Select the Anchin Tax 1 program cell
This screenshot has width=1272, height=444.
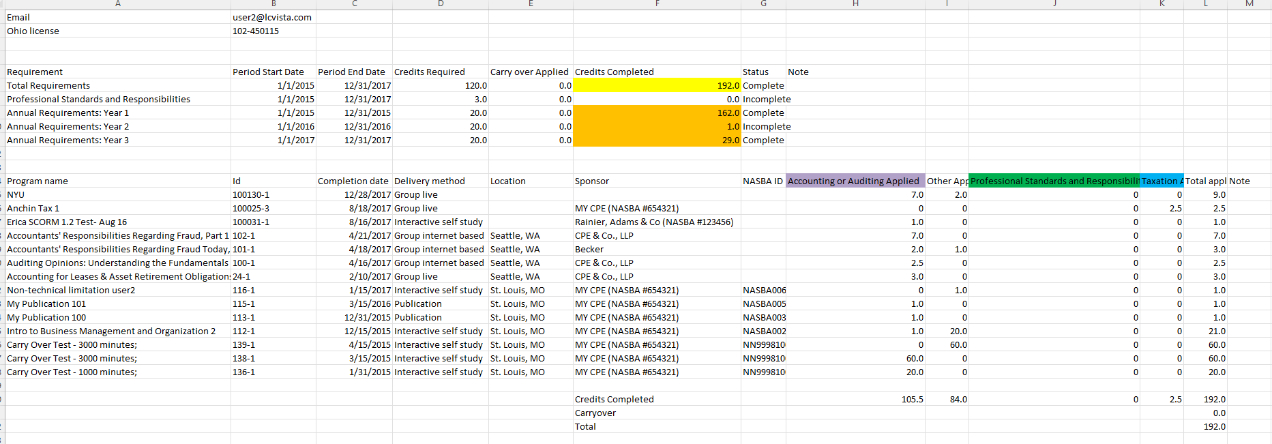[33, 209]
